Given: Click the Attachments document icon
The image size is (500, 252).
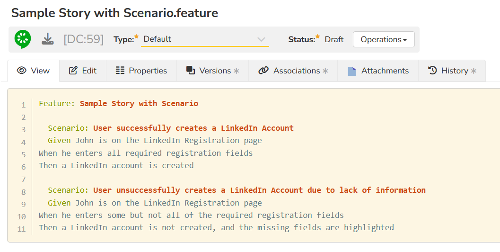Looking at the screenshot, I should tap(351, 71).
